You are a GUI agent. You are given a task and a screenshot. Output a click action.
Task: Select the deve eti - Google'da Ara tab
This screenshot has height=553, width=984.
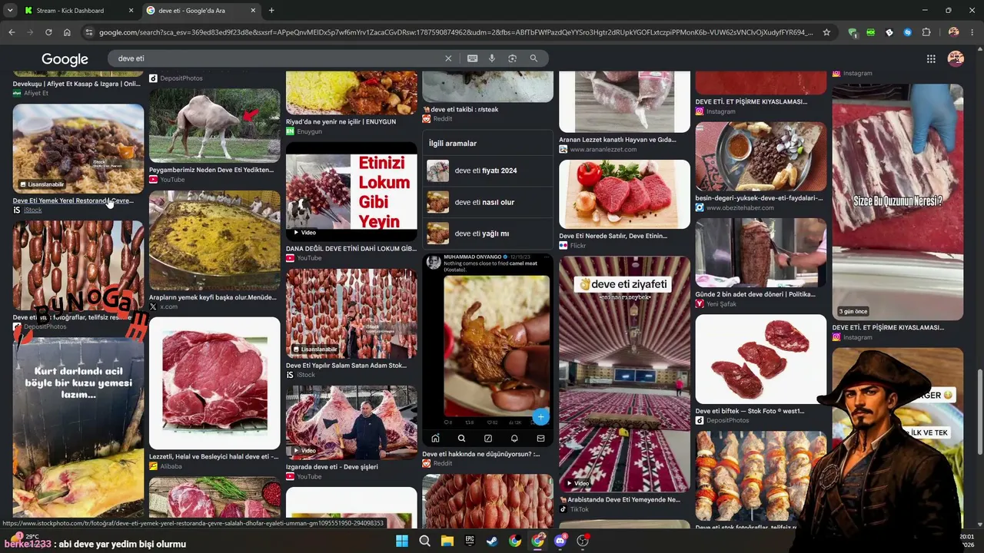click(200, 11)
